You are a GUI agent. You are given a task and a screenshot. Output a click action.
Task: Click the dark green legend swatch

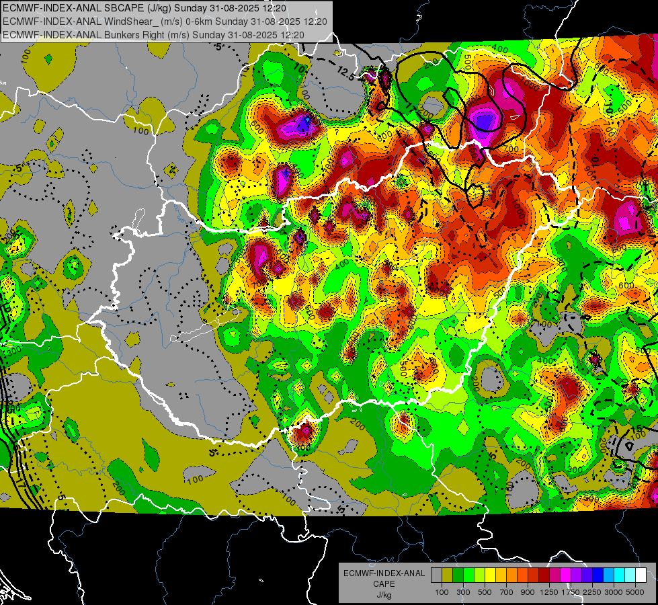coord(458,575)
